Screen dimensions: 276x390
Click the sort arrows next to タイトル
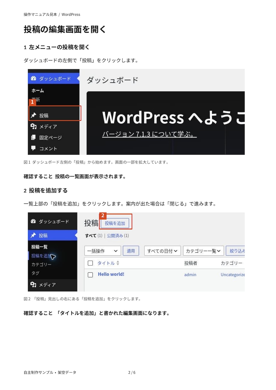coord(118,263)
